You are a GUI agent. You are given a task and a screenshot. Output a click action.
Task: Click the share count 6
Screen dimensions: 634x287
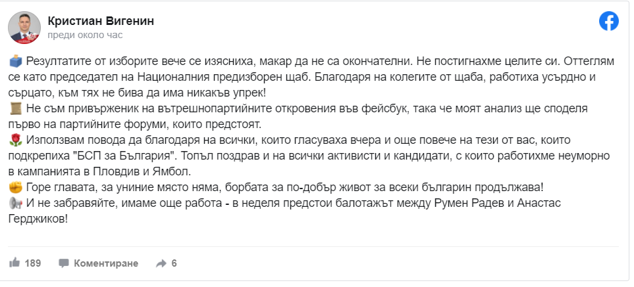(x=174, y=263)
